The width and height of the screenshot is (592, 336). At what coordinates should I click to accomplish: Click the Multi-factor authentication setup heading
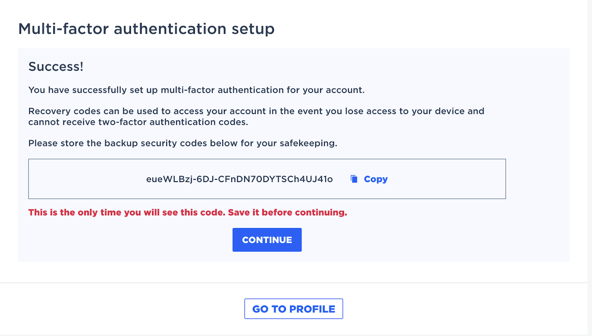coord(147,29)
